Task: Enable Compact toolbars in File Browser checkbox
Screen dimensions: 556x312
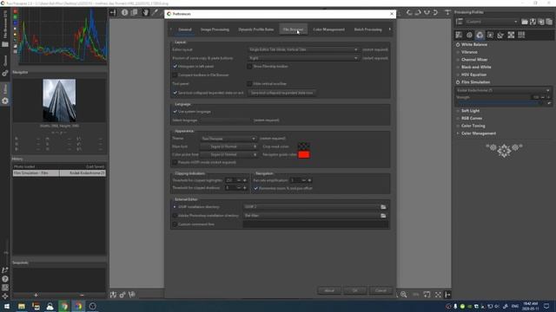Action: click(x=175, y=75)
